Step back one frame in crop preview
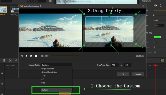 coord(22,56)
